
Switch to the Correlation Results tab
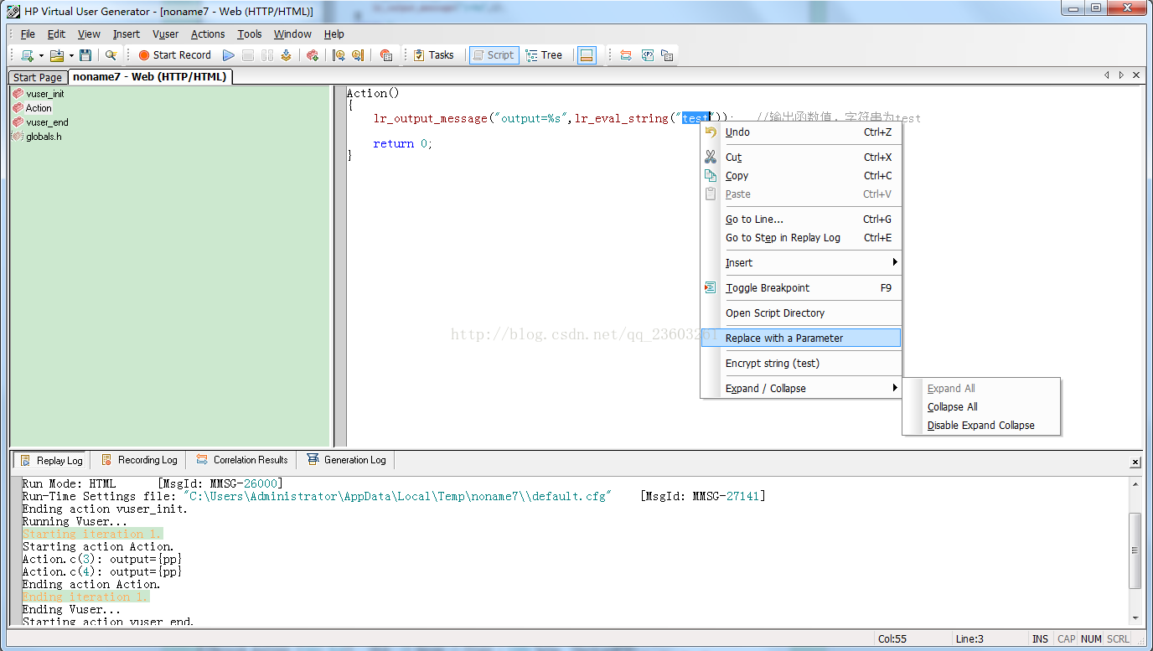point(242,460)
